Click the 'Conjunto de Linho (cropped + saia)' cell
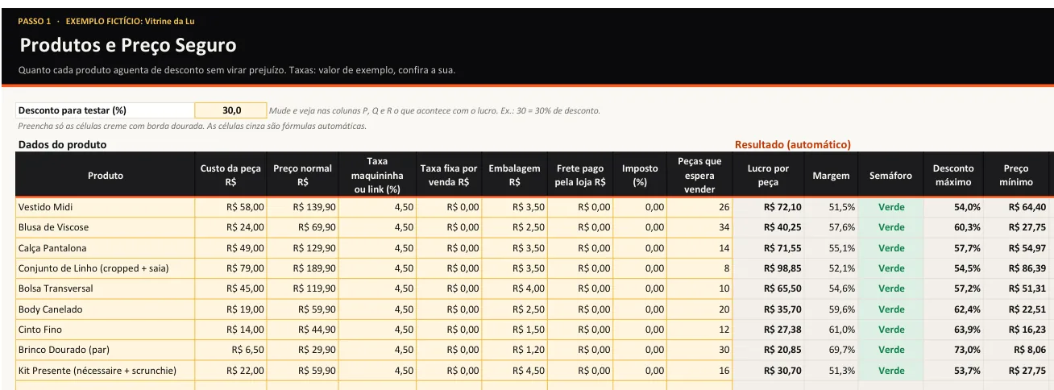The width and height of the screenshot is (1054, 390). click(106, 268)
